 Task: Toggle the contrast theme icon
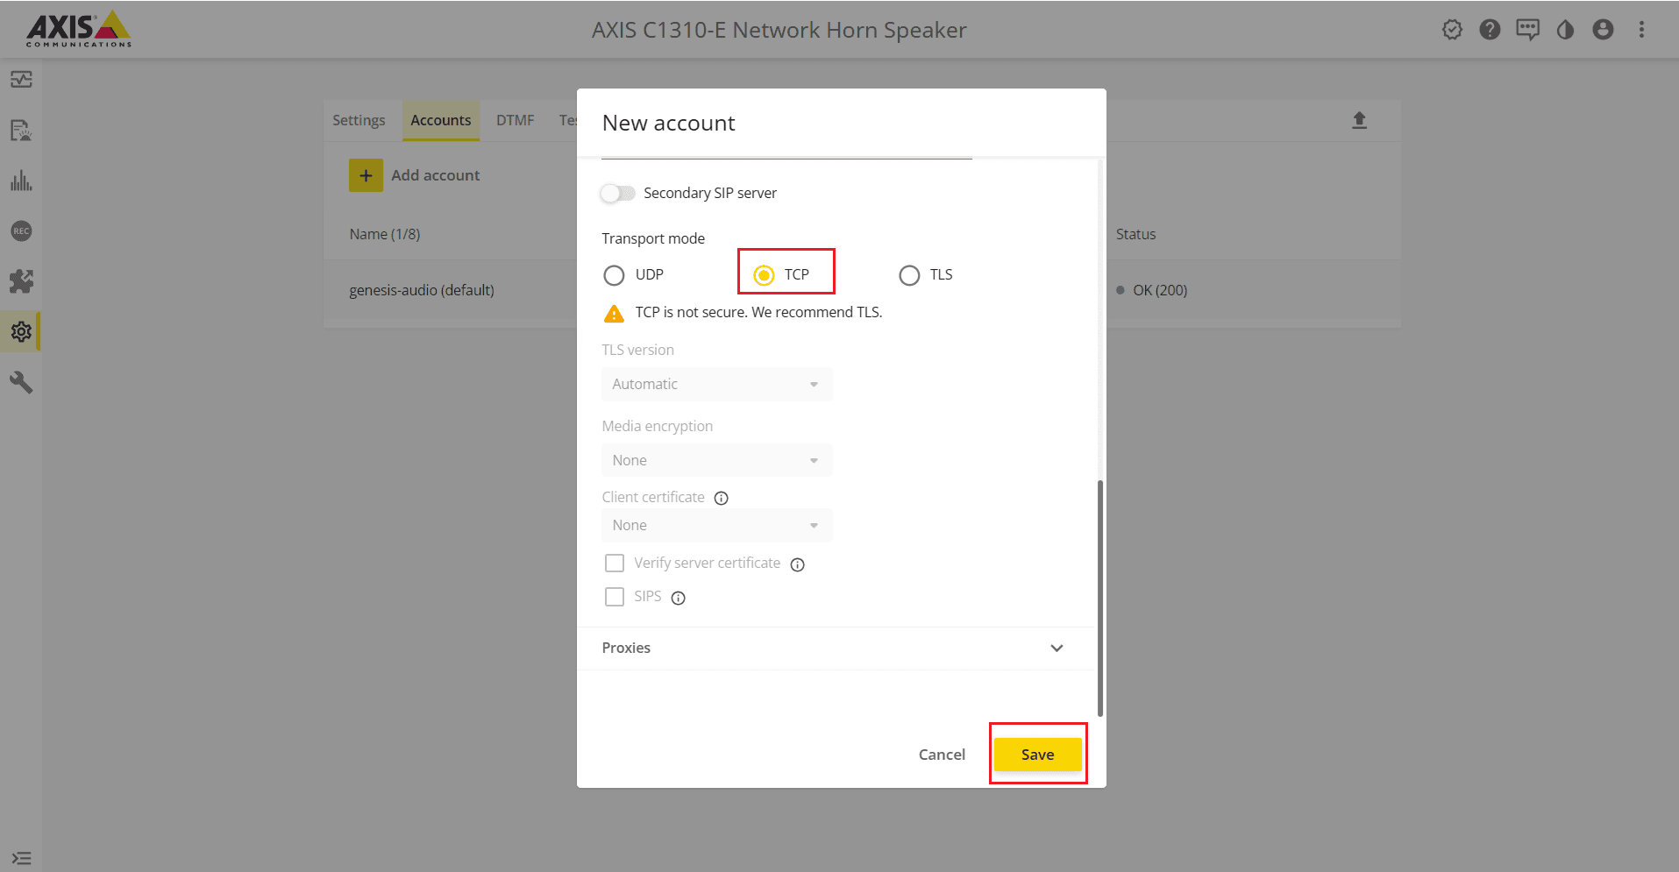(1565, 30)
